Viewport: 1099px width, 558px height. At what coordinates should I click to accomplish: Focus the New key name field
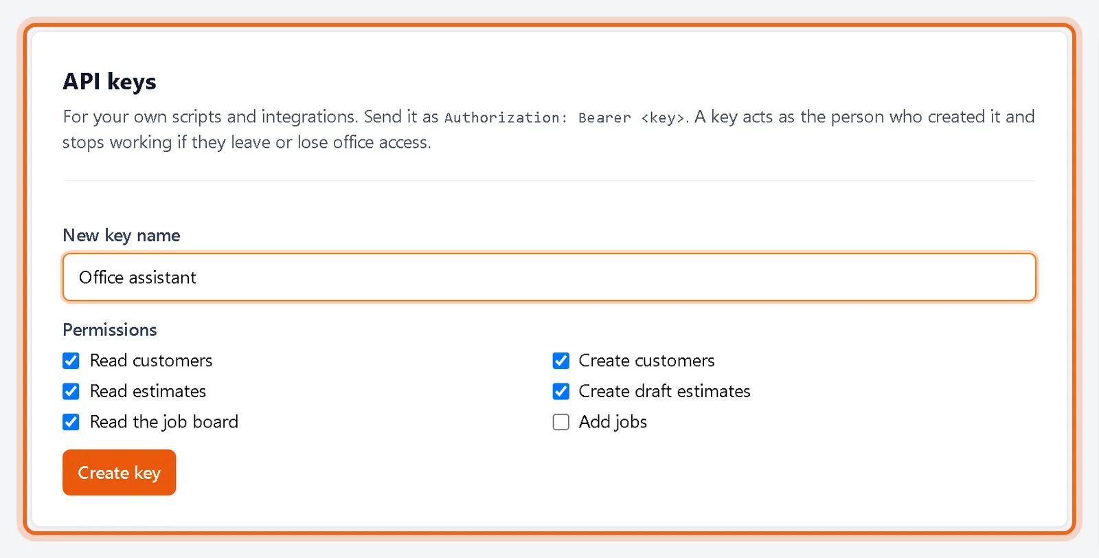(x=549, y=278)
